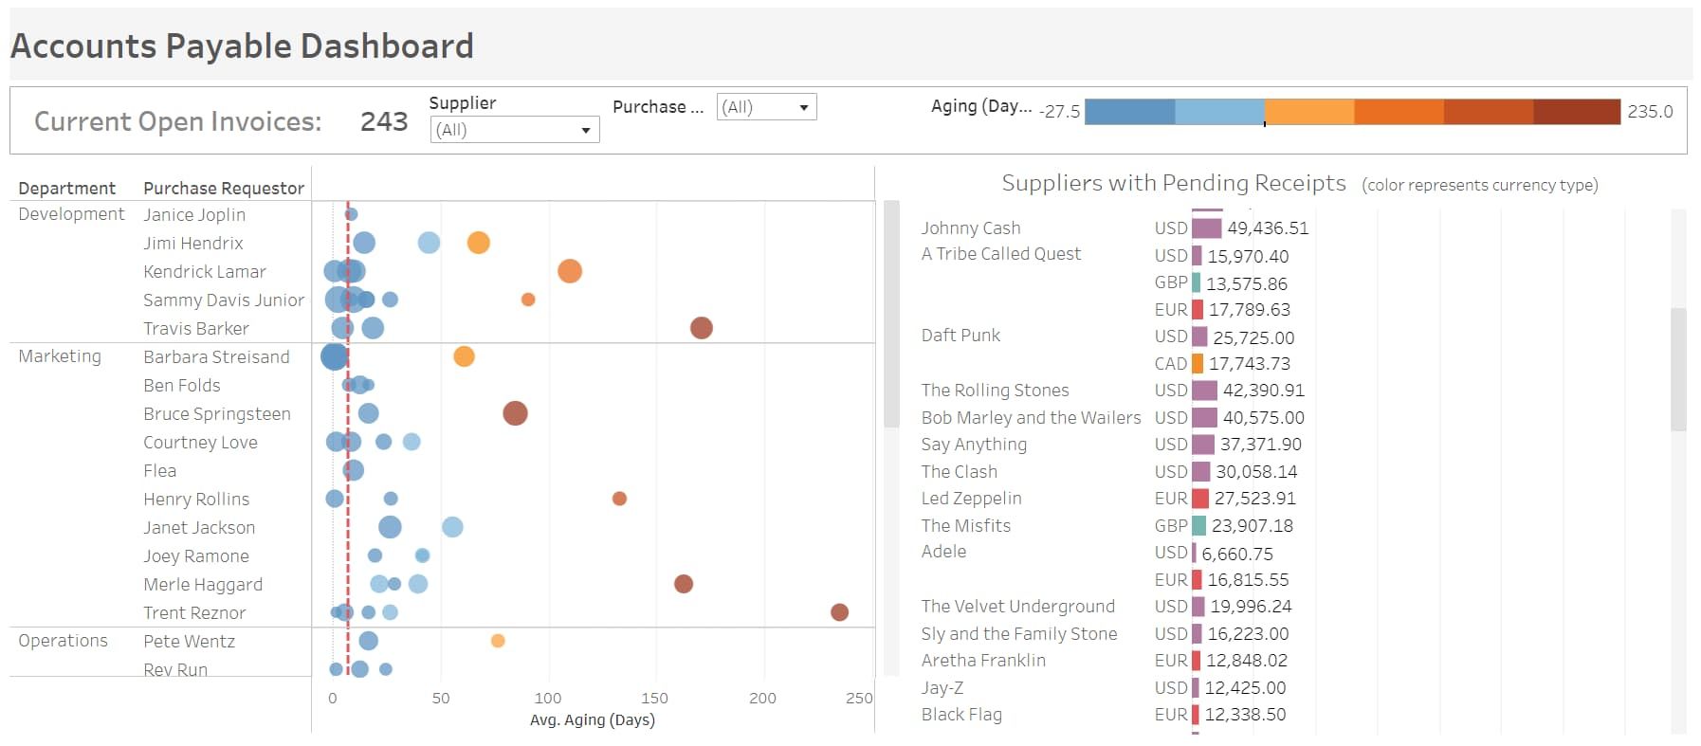Click Kendrick Lamar's orange bubble

pos(570,271)
